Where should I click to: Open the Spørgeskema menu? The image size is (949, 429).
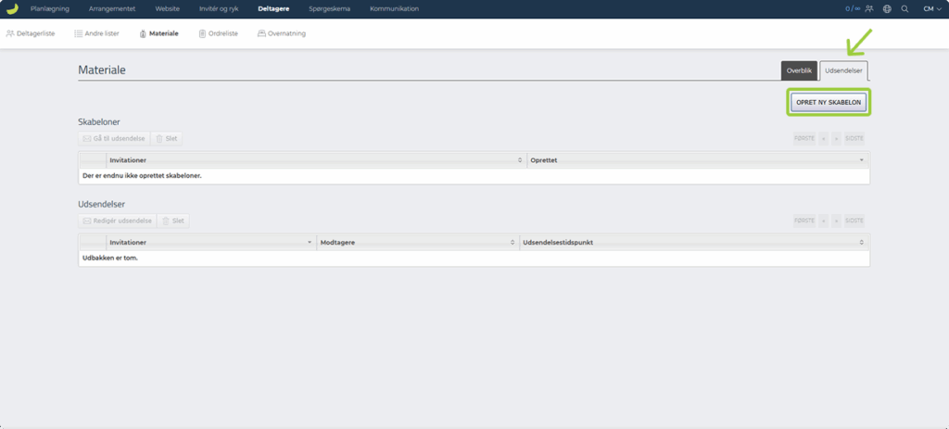pos(329,9)
